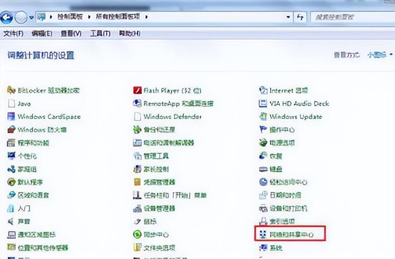Screen dimensions: 395x259
Task: Open BitLocker drive encryption icon
Action: 11,90
